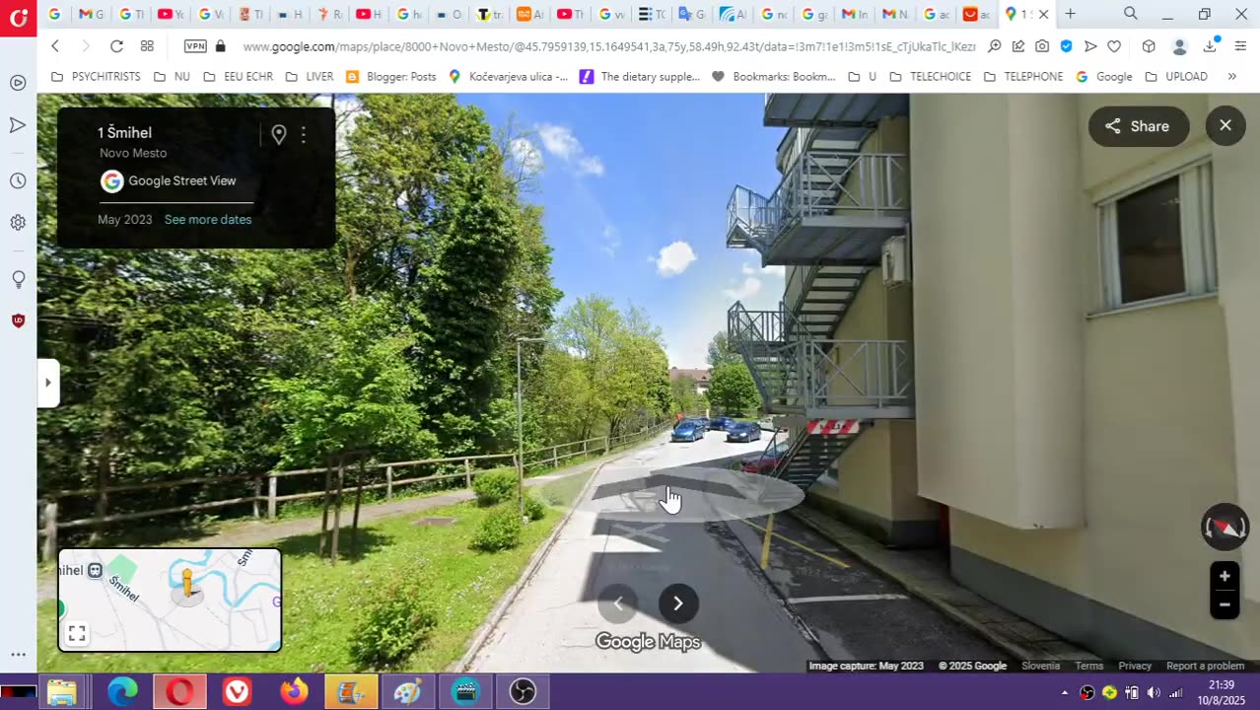Open the send-to-flow arrow icon
The image size is (1260, 710).
point(1089,46)
